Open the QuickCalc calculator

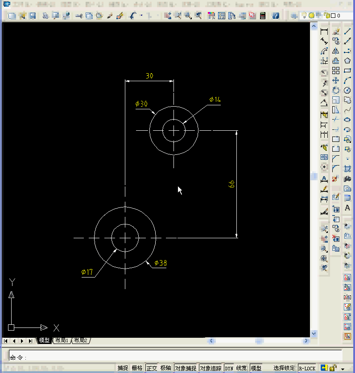click(x=263, y=16)
